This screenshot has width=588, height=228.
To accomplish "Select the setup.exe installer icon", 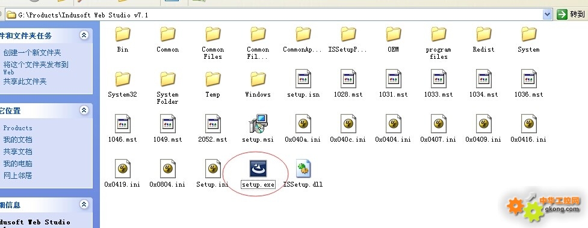I will point(258,169).
